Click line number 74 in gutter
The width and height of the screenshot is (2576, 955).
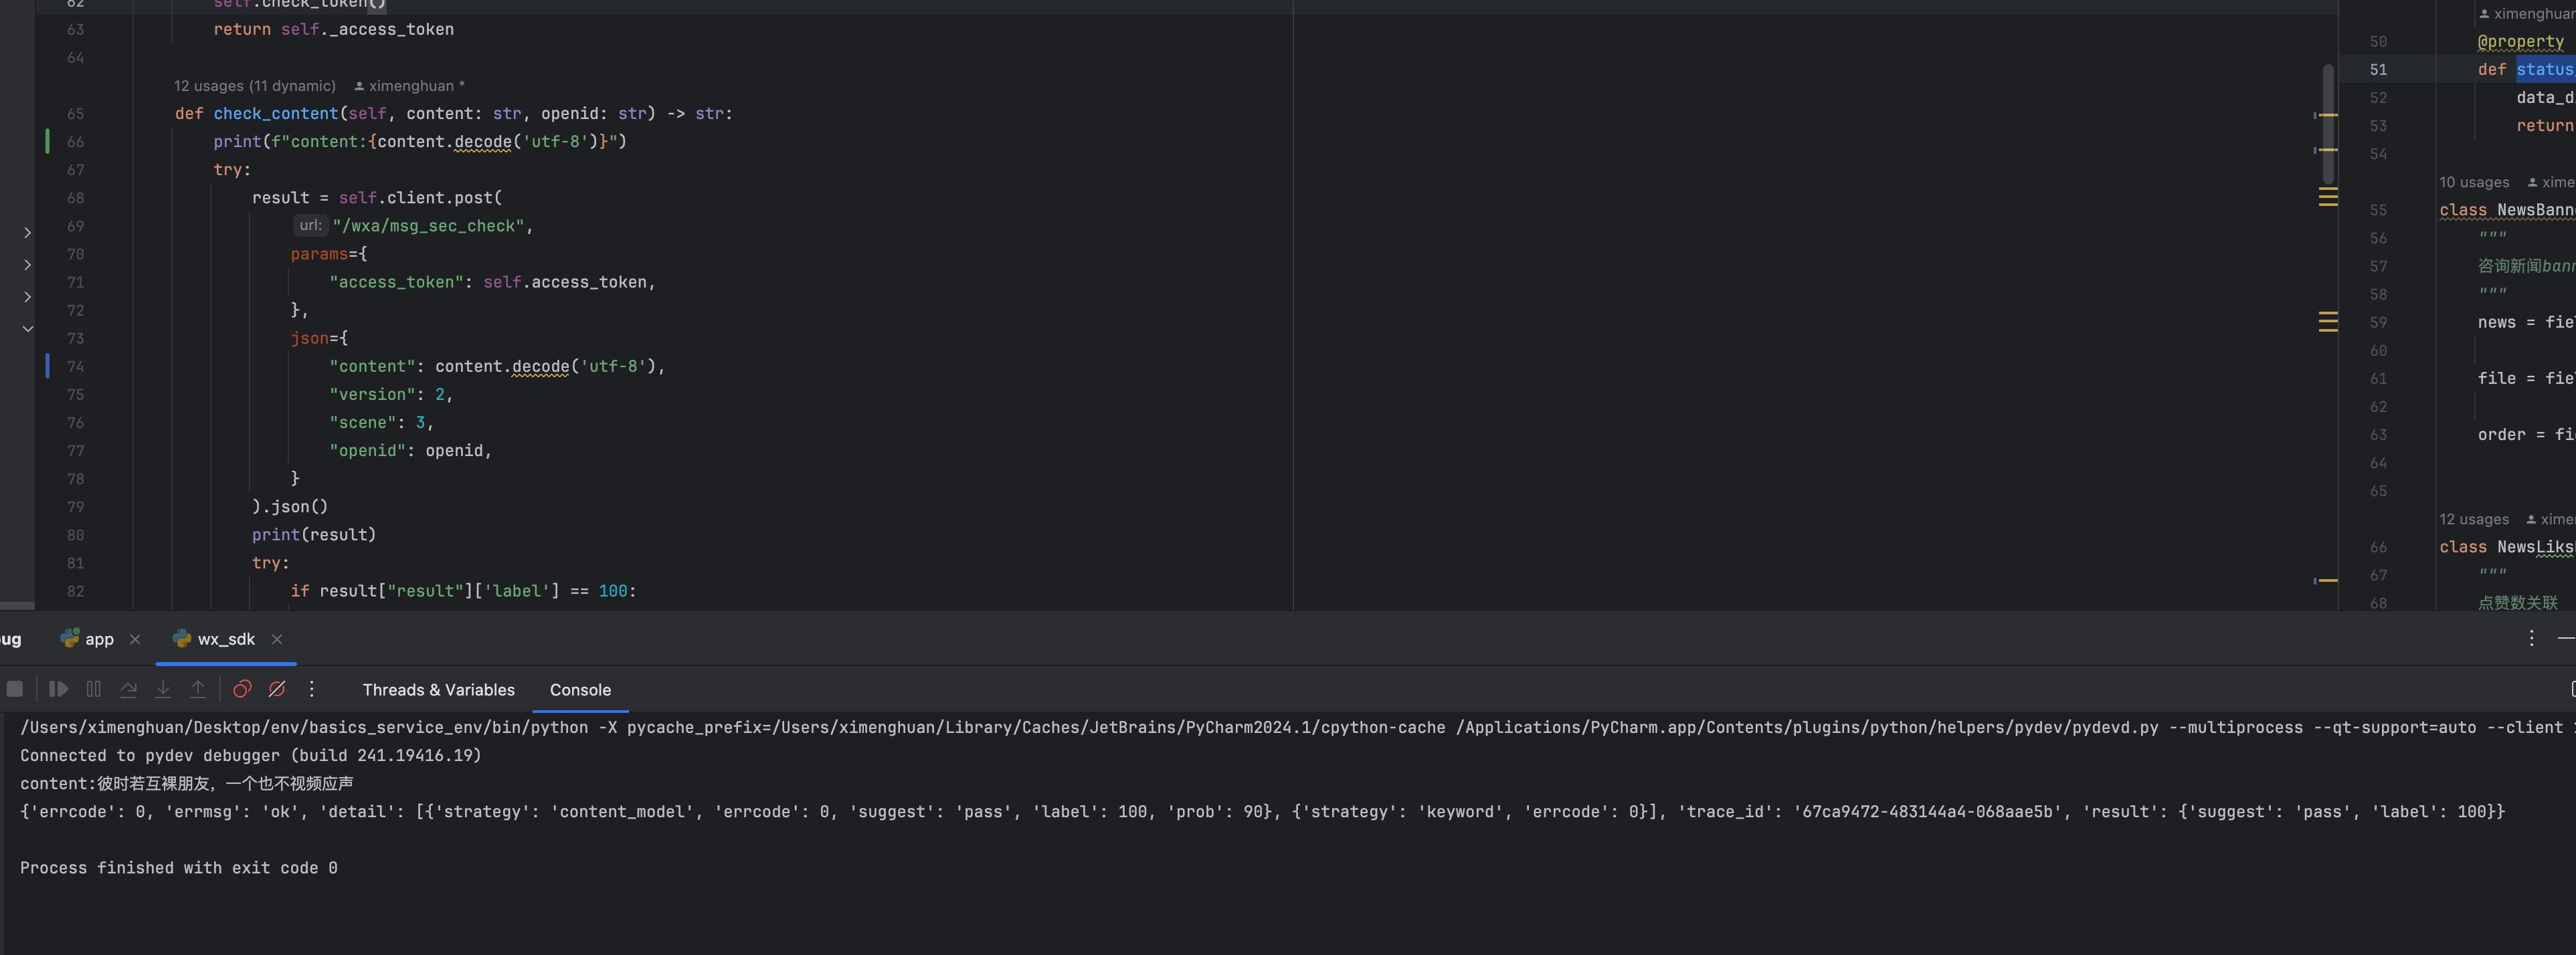point(76,367)
